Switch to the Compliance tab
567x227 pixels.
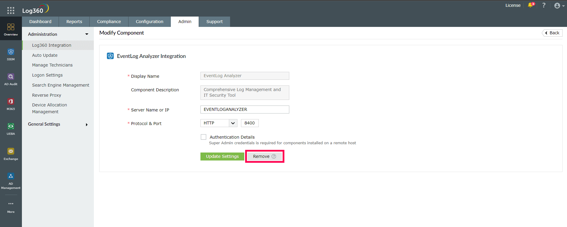coord(109,22)
